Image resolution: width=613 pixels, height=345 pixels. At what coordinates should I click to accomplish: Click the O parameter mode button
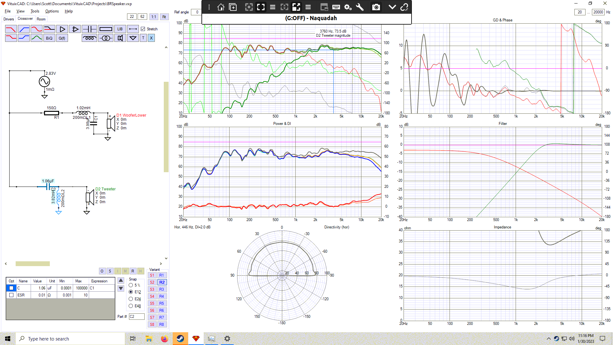[102, 271]
